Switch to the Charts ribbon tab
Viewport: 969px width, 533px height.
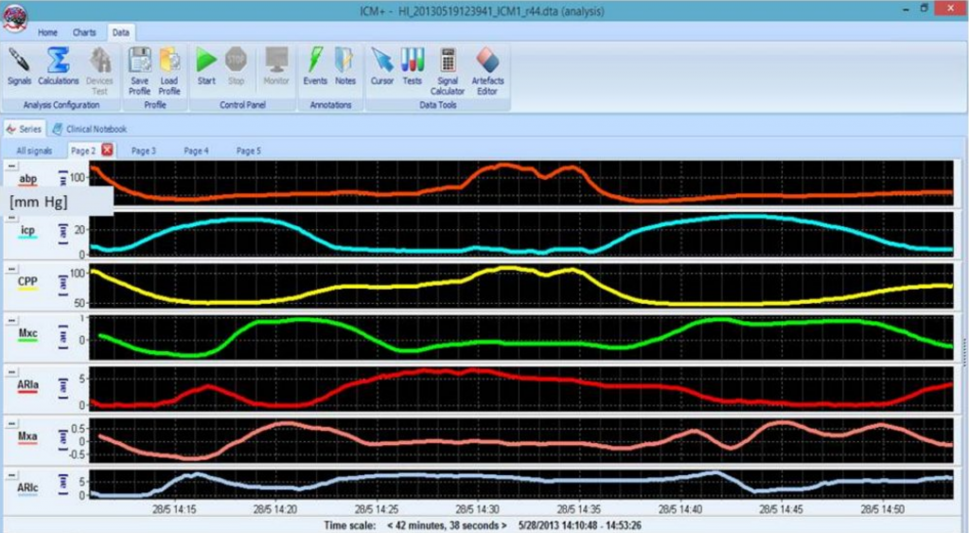click(x=84, y=32)
